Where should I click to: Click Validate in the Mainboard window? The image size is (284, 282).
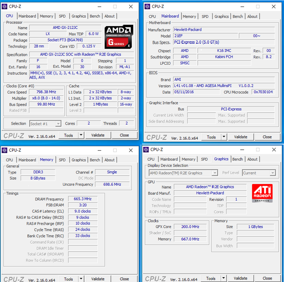click(241, 137)
